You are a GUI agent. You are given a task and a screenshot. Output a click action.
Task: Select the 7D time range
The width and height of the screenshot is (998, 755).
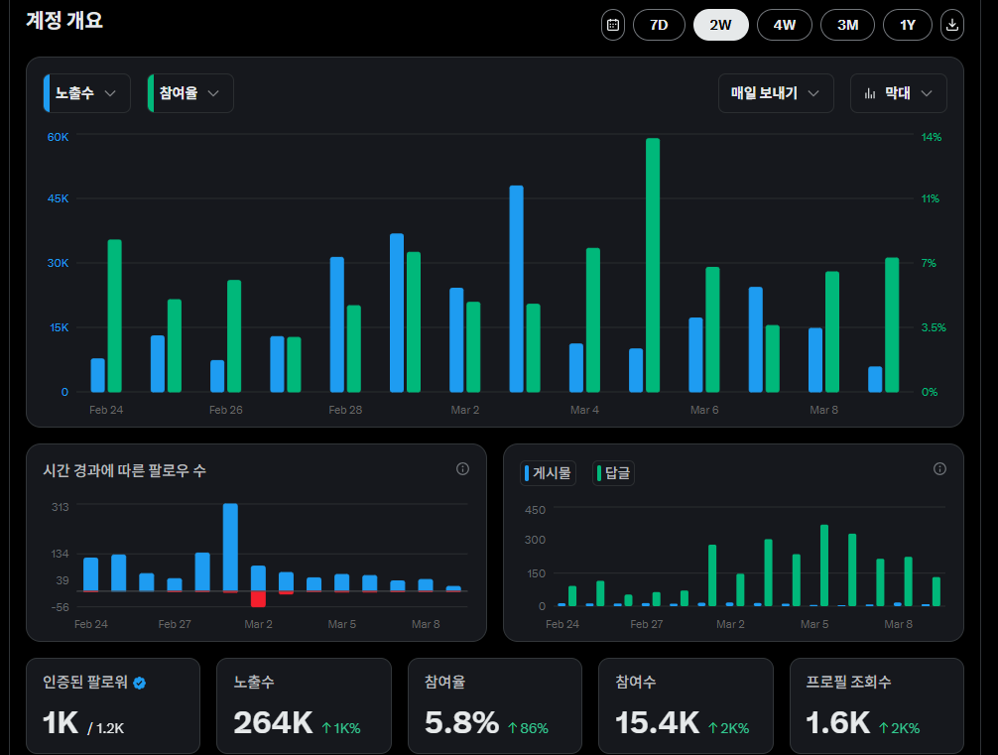tap(659, 25)
